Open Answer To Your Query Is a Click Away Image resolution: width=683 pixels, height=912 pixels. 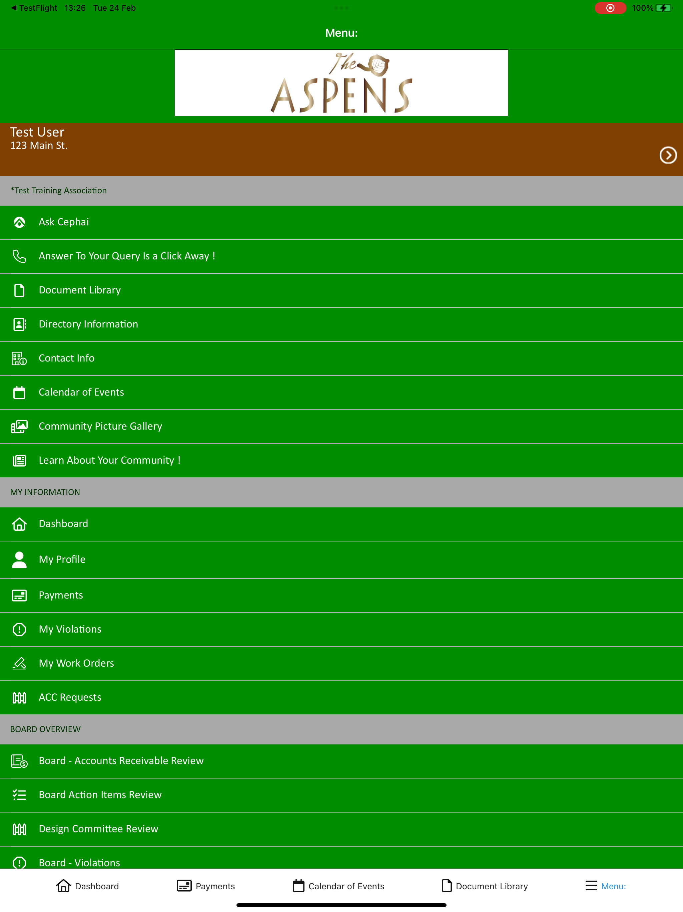341,256
